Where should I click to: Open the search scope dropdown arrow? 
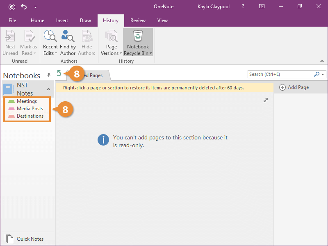pyautogui.click(x=323, y=74)
